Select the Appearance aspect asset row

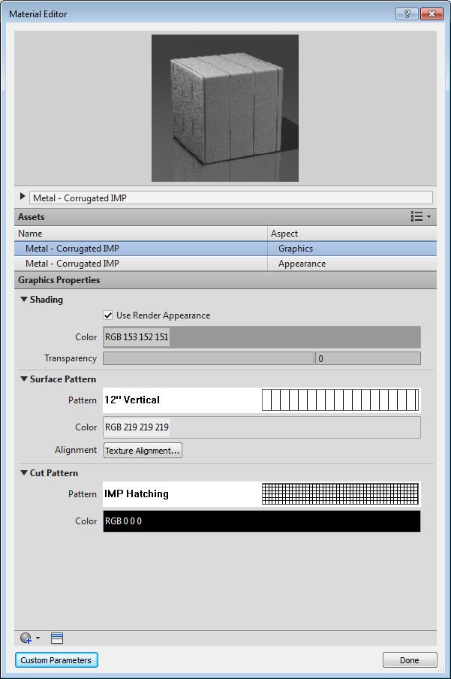[x=225, y=264]
